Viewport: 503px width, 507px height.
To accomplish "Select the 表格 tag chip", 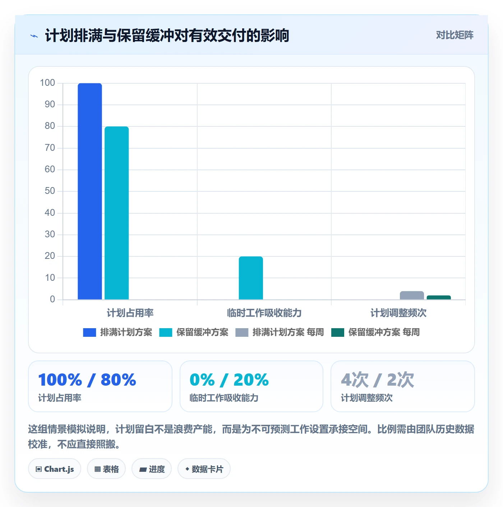I will [x=106, y=469].
